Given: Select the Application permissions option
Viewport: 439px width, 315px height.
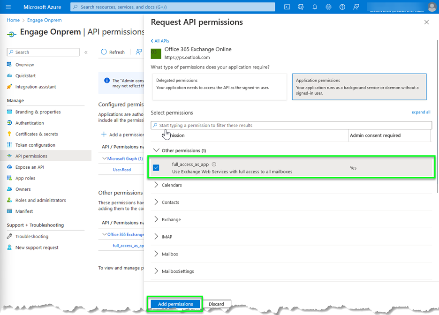Looking at the screenshot, I should [359, 87].
